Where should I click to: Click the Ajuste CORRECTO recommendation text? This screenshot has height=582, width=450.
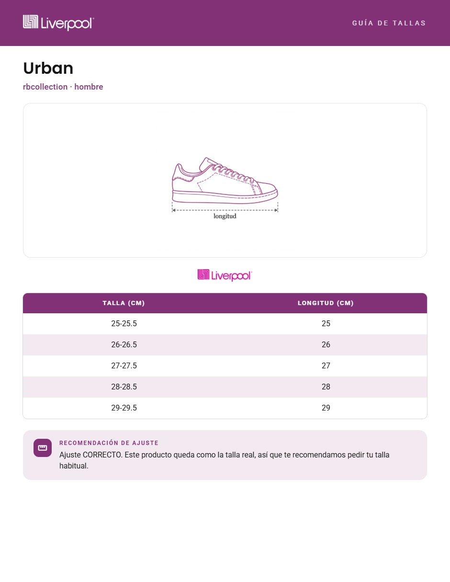pyautogui.click(x=225, y=460)
